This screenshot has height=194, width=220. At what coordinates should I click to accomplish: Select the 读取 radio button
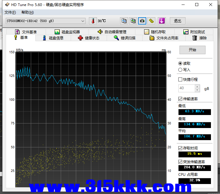coord(180,64)
